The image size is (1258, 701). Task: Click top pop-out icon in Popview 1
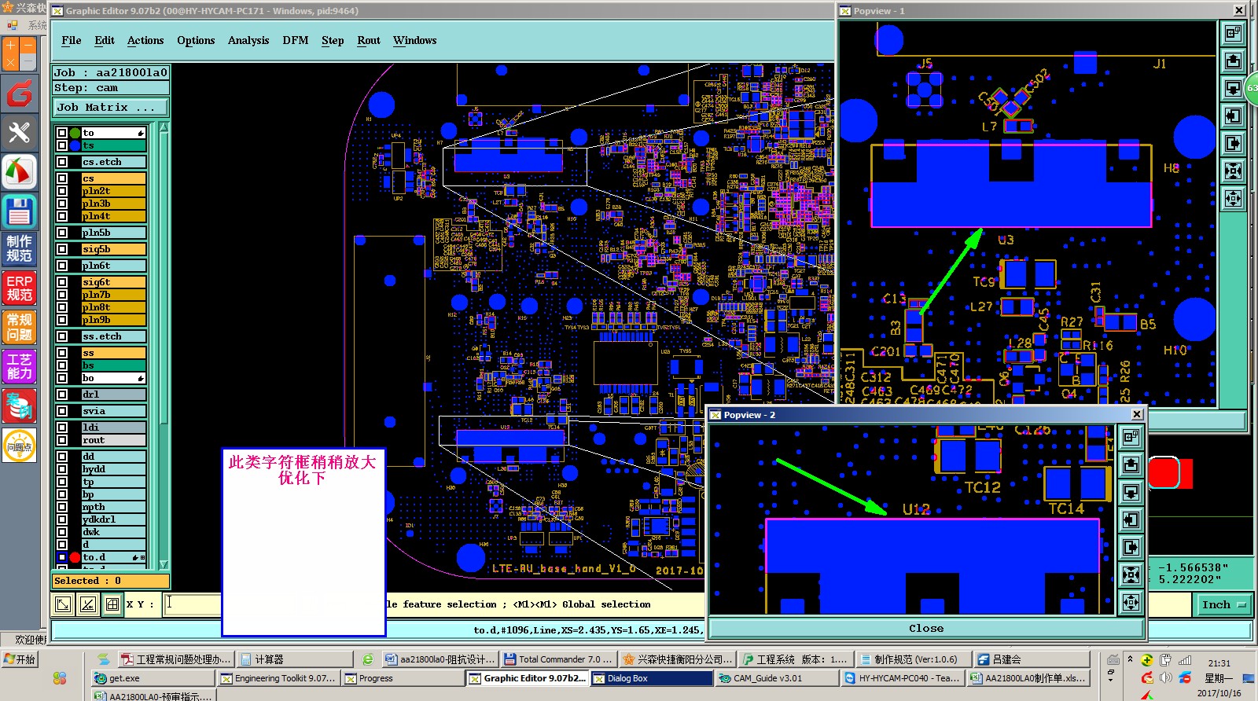tap(1233, 33)
